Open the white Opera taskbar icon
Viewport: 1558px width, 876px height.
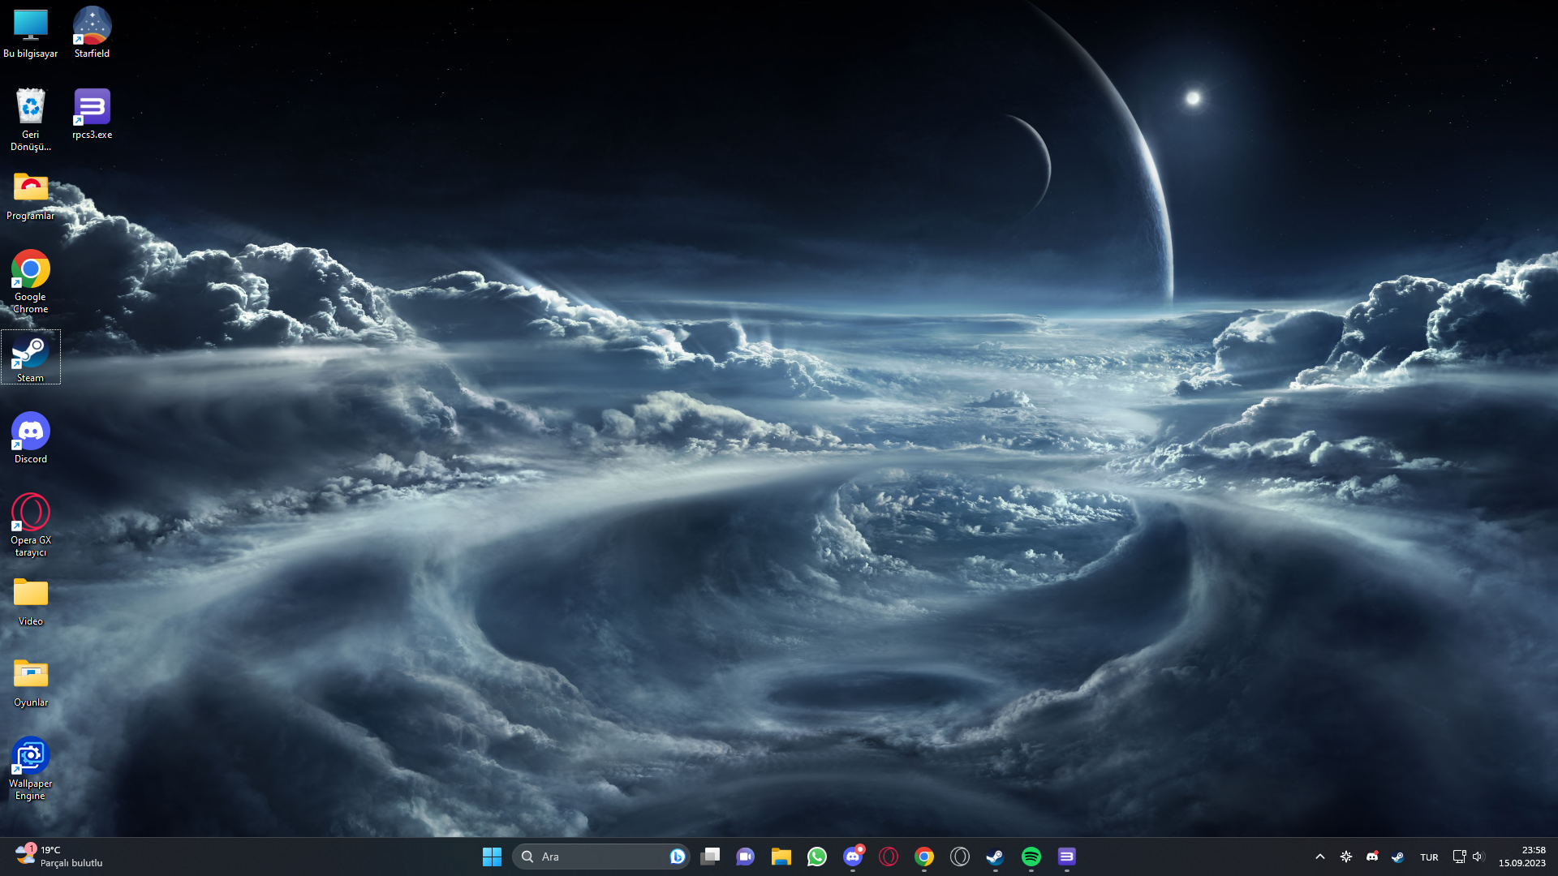coord(960,857)
